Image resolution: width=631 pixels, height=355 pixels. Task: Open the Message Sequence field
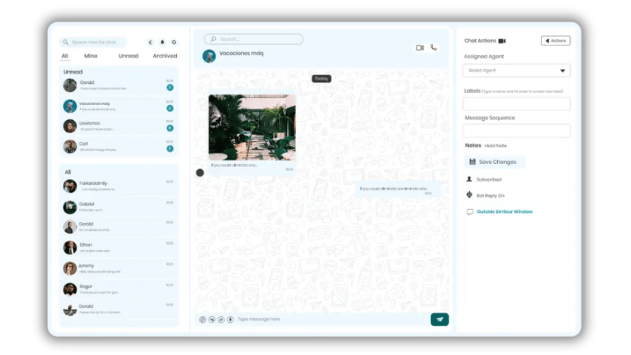[516, 131]
